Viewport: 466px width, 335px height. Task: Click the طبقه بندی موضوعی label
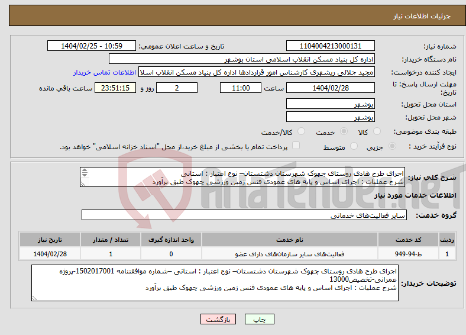click(425, 131)
